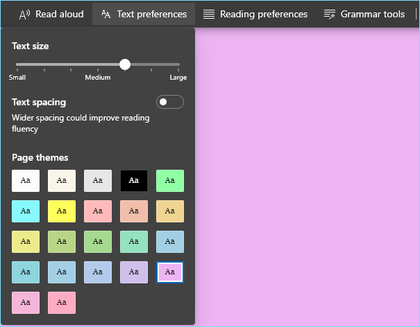Select the white page theme
420x327 pixels.
tap(26, 181)
